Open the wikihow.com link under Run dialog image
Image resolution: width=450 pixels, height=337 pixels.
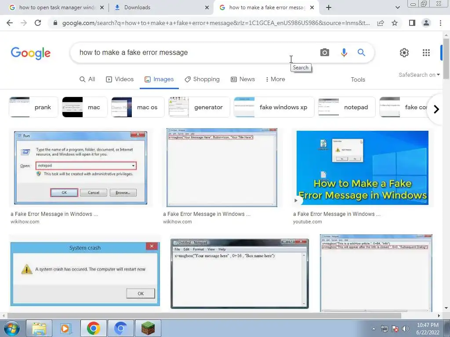[x=25, y=222]
